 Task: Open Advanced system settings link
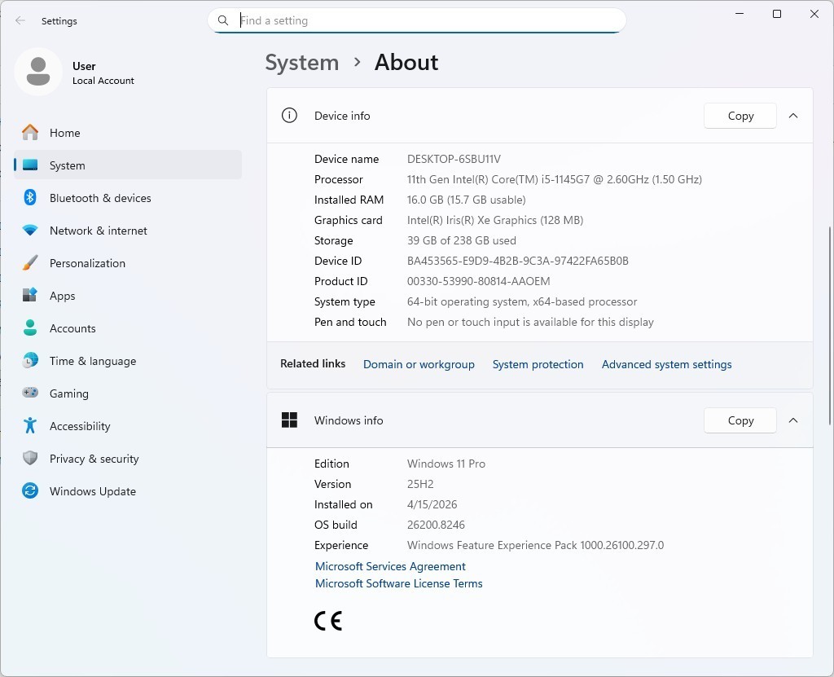tap(666, 364)
